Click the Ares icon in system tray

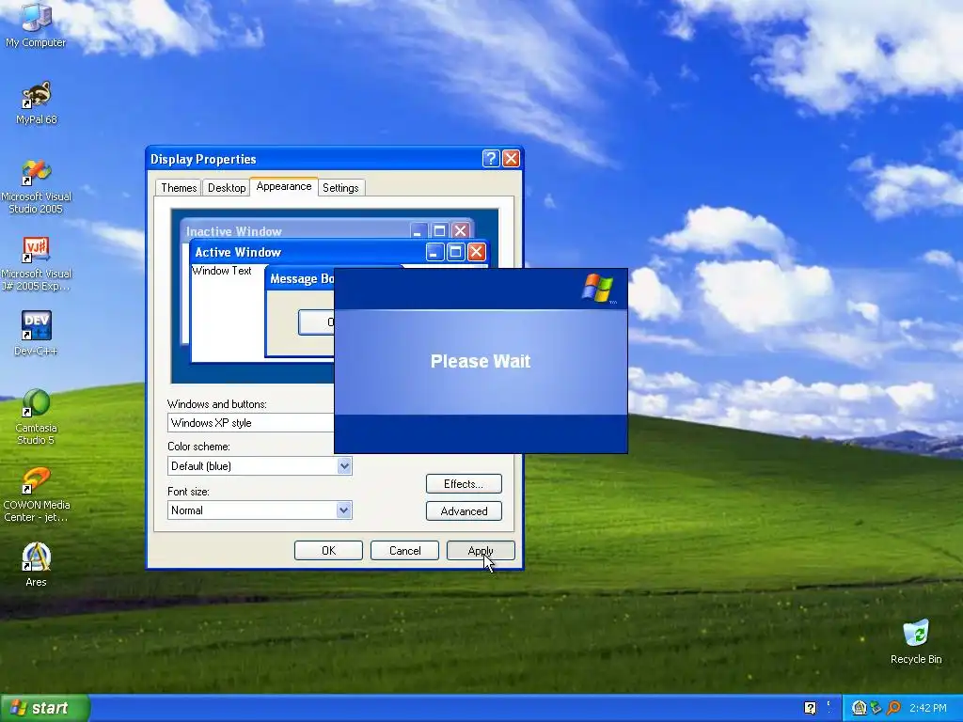pyautogui.click(x=860, y=708)
